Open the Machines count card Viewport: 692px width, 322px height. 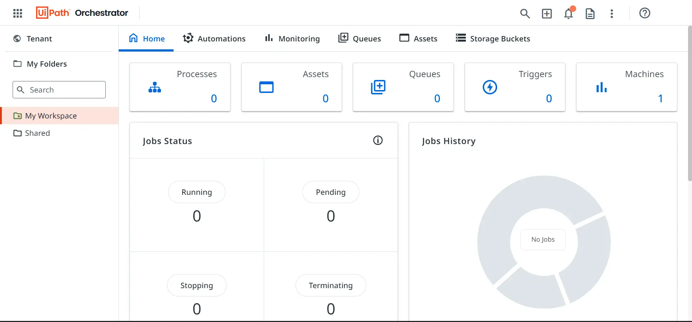(627, 87)
